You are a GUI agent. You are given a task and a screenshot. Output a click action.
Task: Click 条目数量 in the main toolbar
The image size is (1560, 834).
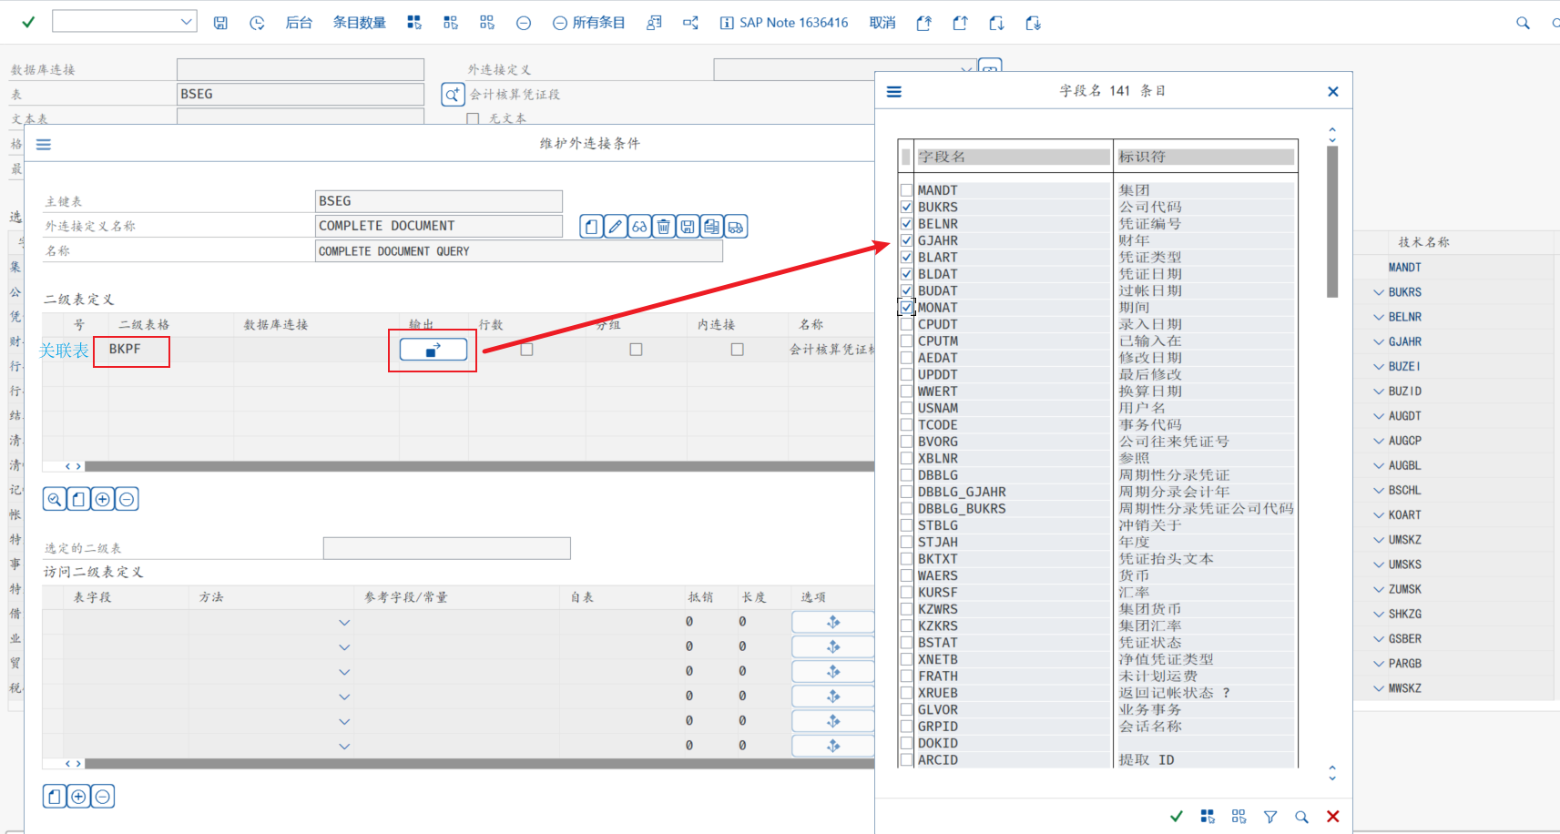(x=359, y=23)
